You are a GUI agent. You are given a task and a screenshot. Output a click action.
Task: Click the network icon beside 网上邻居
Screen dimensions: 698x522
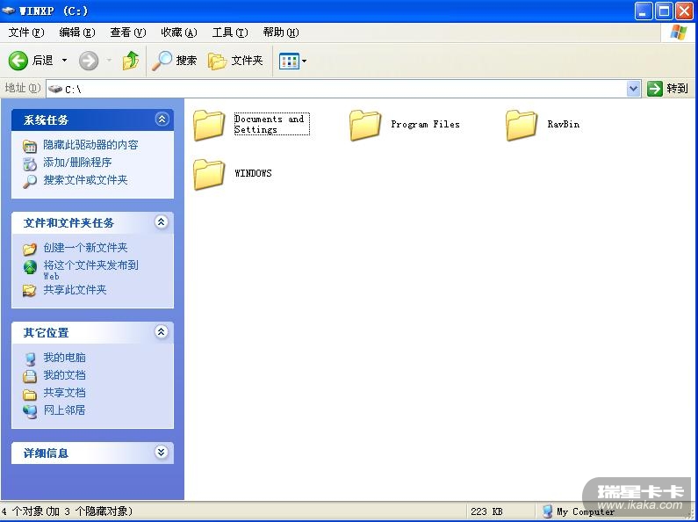click(30, 411)
